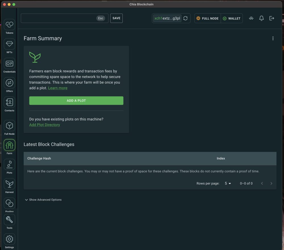Click the Full Node status button
284x250 pixels.
[208, 18]
